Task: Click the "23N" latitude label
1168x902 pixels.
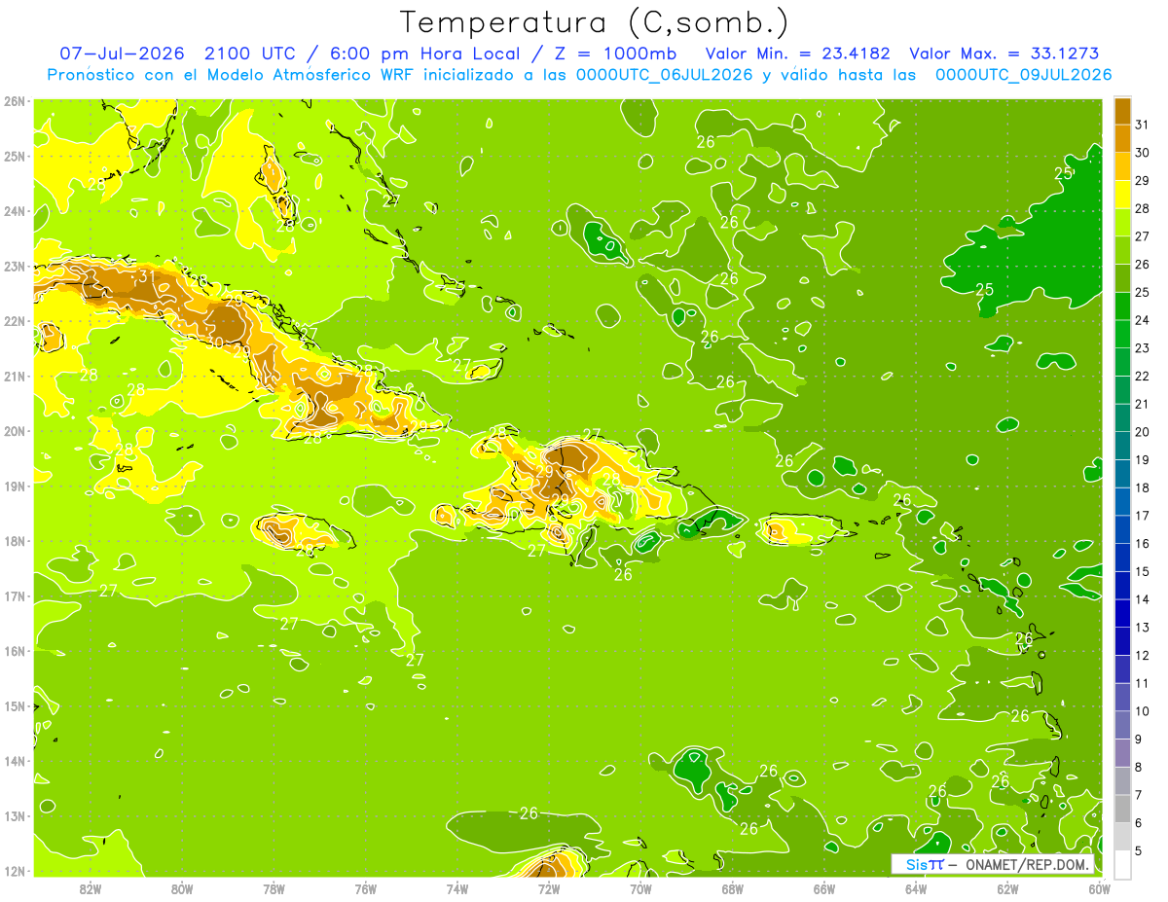Action: [15, 266]
